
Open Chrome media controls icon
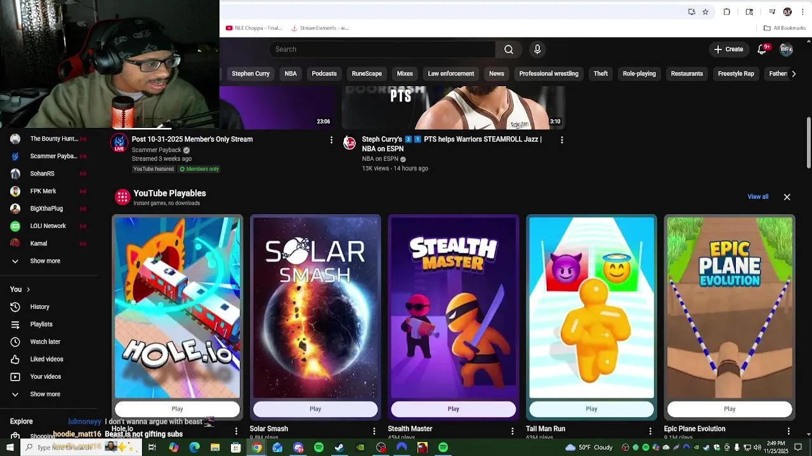tap(772, 12)
